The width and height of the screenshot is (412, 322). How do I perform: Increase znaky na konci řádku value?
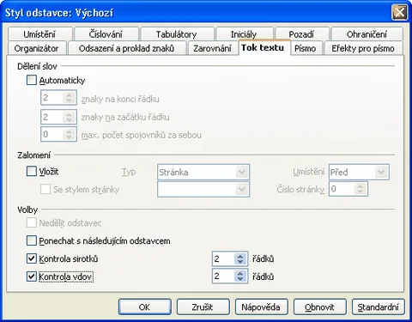tap(69, 94)
